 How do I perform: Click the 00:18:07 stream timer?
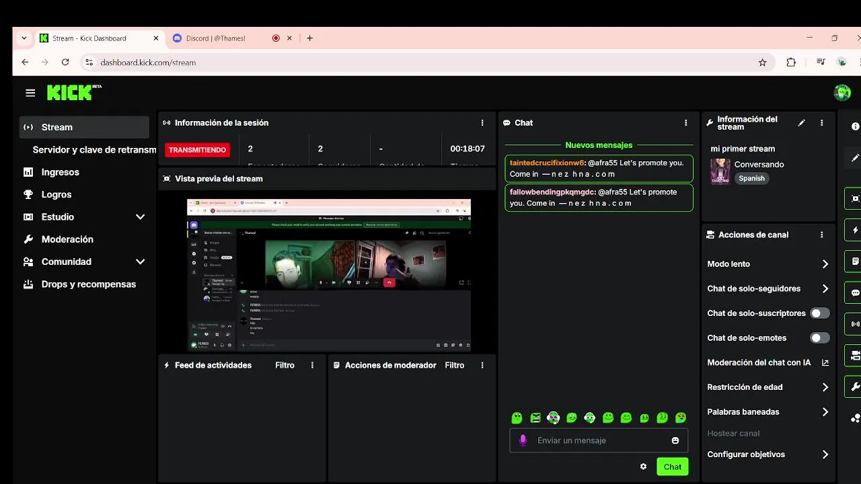[x=467, y=149]
